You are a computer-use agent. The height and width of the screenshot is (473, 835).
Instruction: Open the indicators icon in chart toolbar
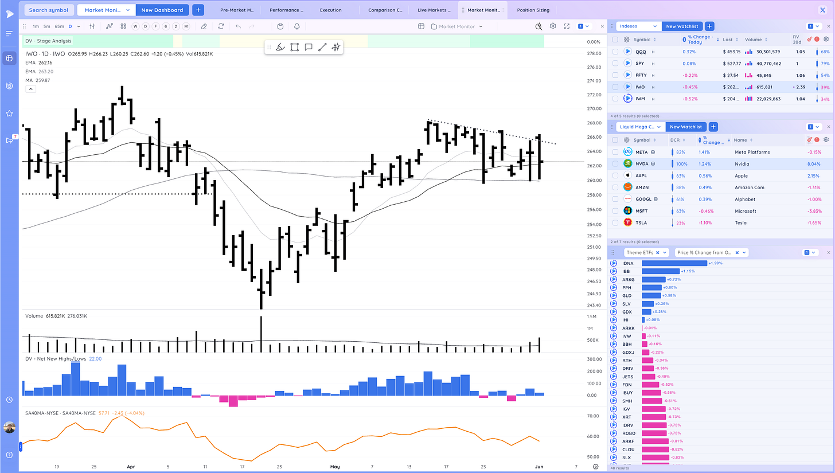pos(110,26)
